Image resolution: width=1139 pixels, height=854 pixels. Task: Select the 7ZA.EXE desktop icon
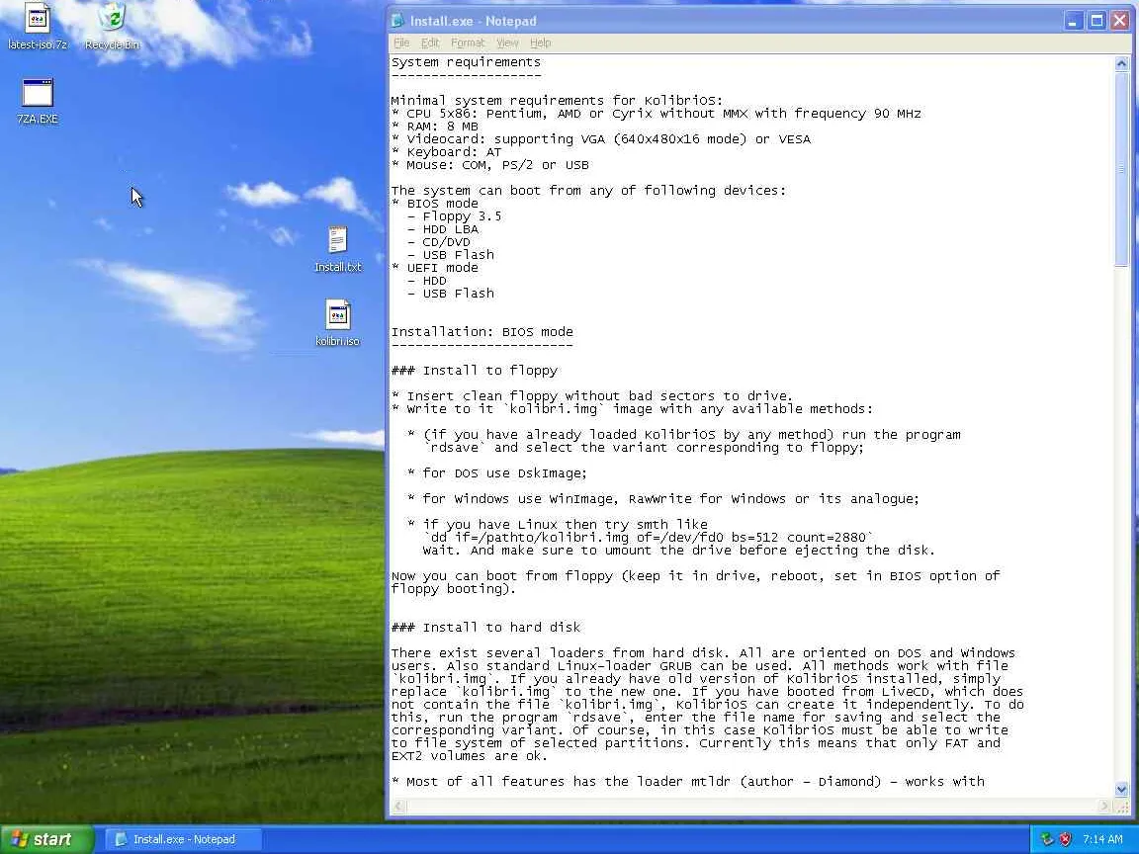[37, 101]
